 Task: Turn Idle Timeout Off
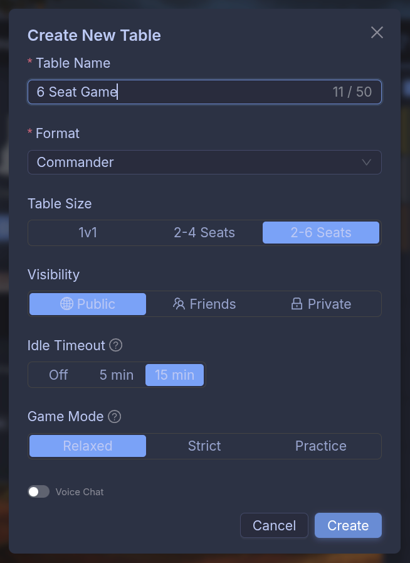pos(58,375)
